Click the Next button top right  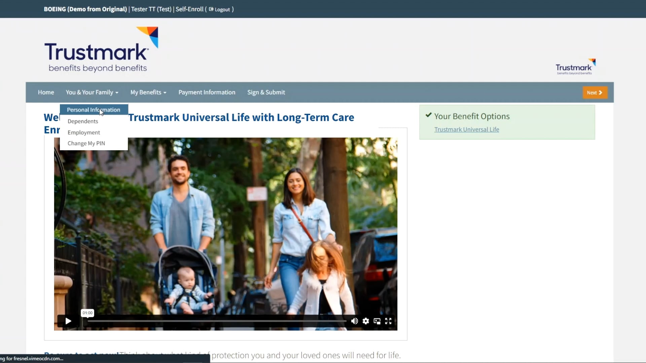point(595,93)
